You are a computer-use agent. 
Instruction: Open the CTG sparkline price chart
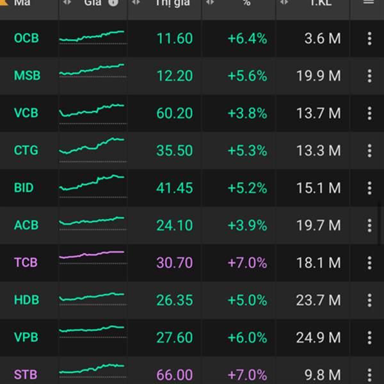pos(92,147)
